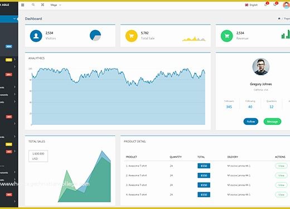Click the TOTAL SALES card title
The height and width of the screenshot is (209, 290).
pos(37,142)
